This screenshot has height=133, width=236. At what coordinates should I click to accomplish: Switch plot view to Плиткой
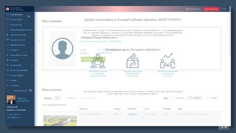195,98
